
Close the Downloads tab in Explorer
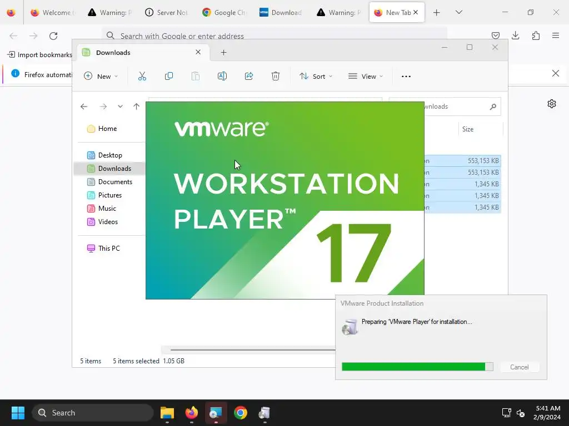(198, 52)
